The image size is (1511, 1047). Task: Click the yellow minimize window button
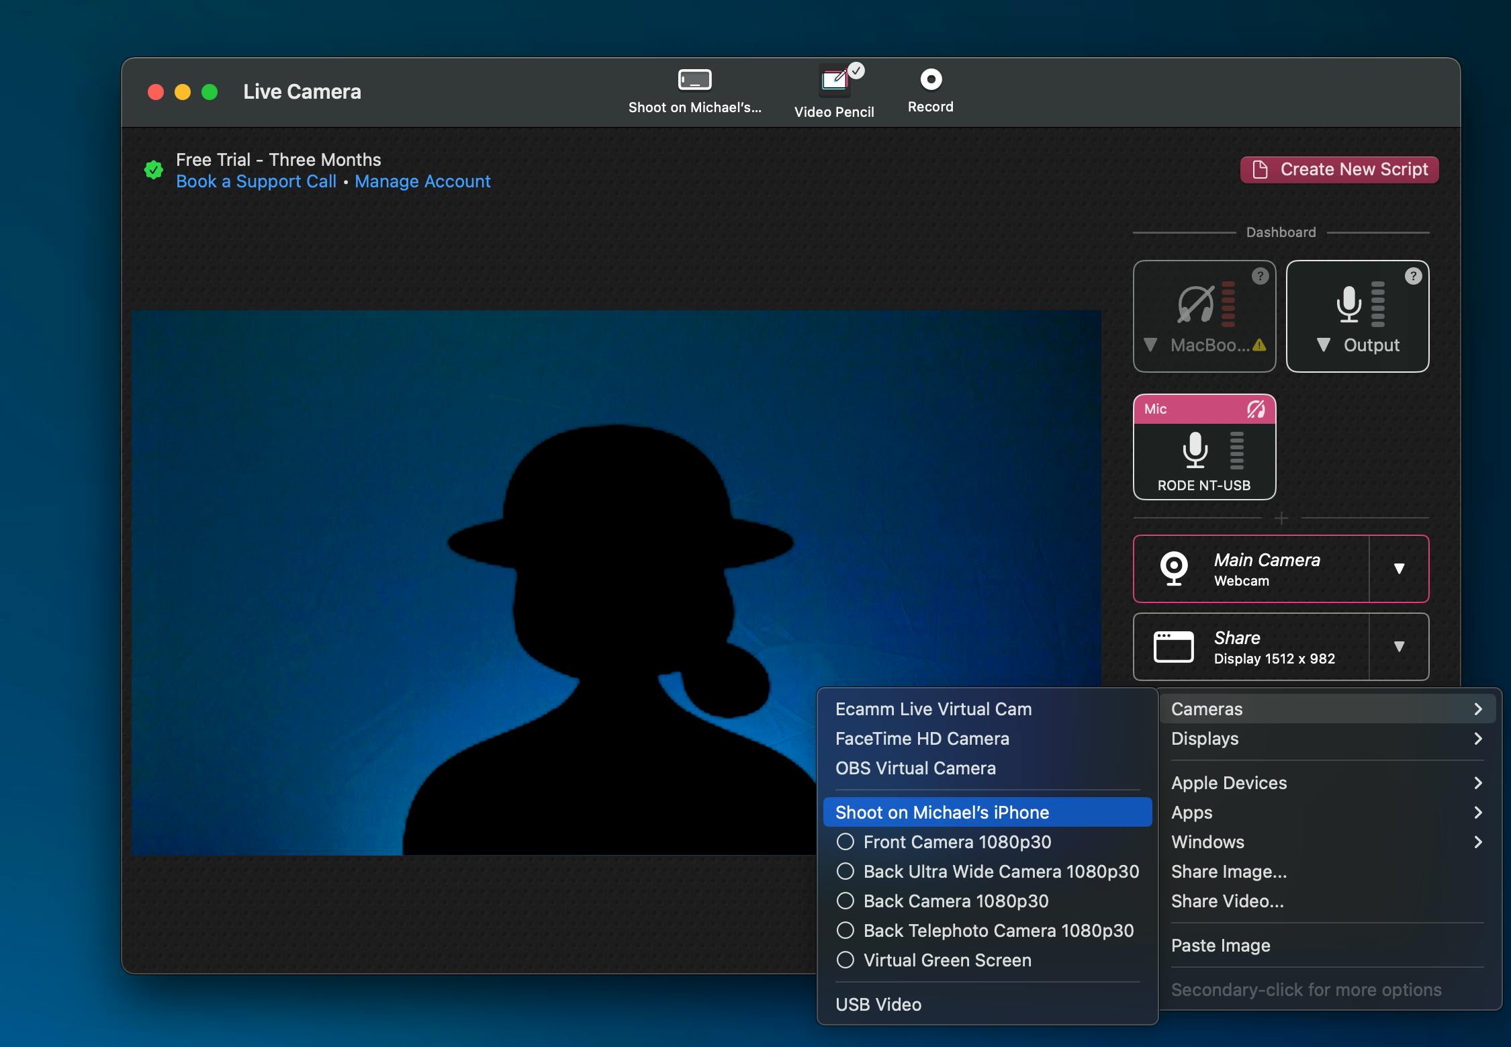[x=183, y=92]
